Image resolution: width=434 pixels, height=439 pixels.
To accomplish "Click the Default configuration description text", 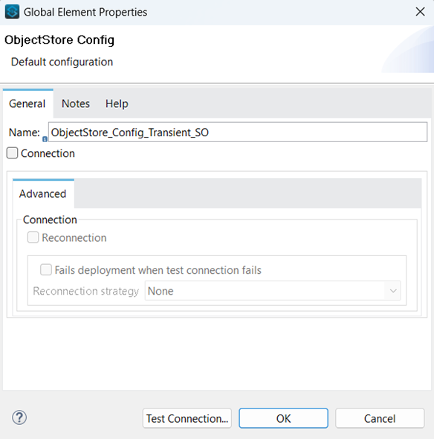I will [x=62, y=62].
